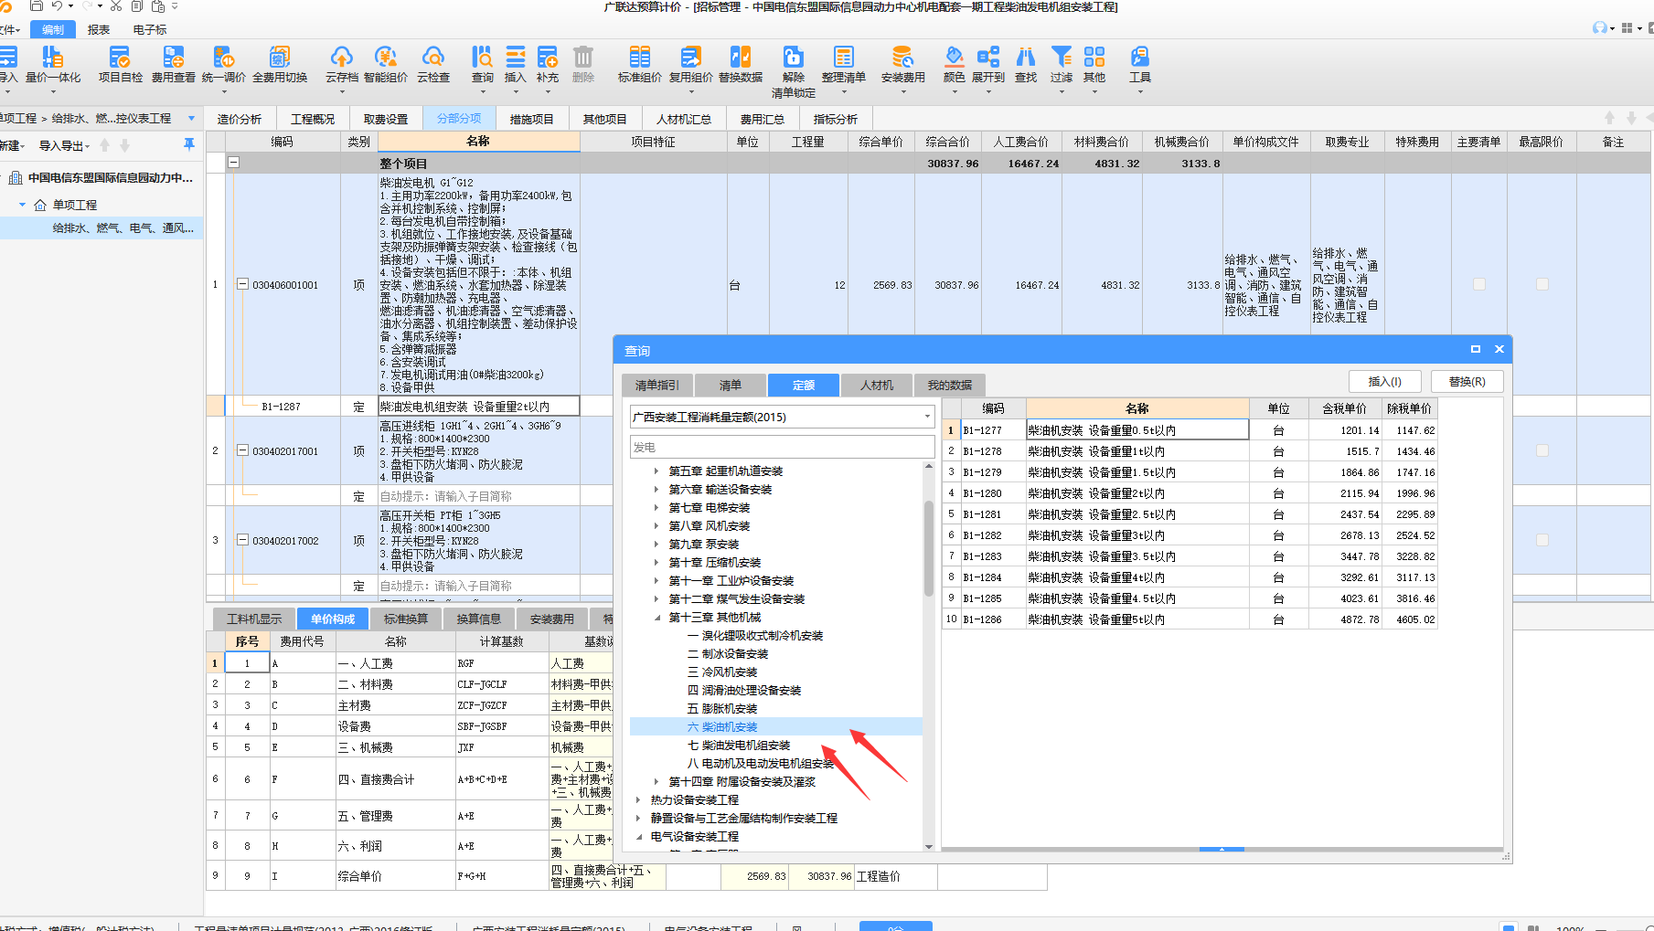Open the 工料机显示 bottom tab

pos(254,619)
